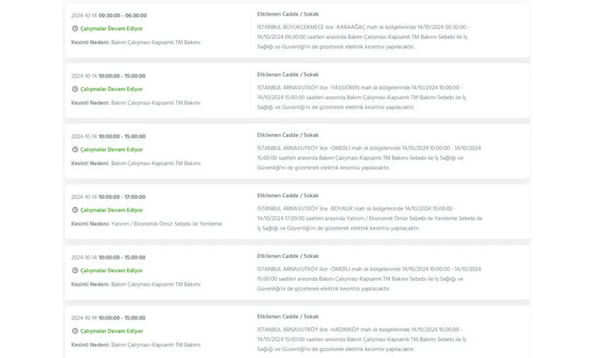This screenshot has width=610, height=358.
Task: Click 'Etkilenen Cadde / Sokak' heading in the Yassıören card
Action: click(x=288, y=74)
